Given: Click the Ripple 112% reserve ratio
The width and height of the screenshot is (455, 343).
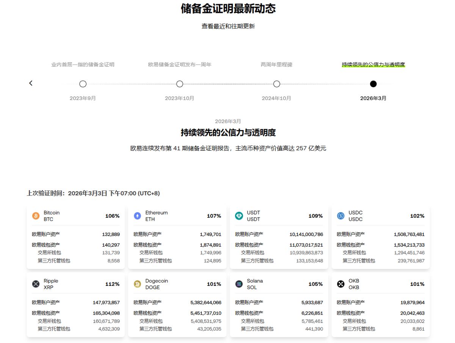Looking at the screenshot, I should click(112, 284).
